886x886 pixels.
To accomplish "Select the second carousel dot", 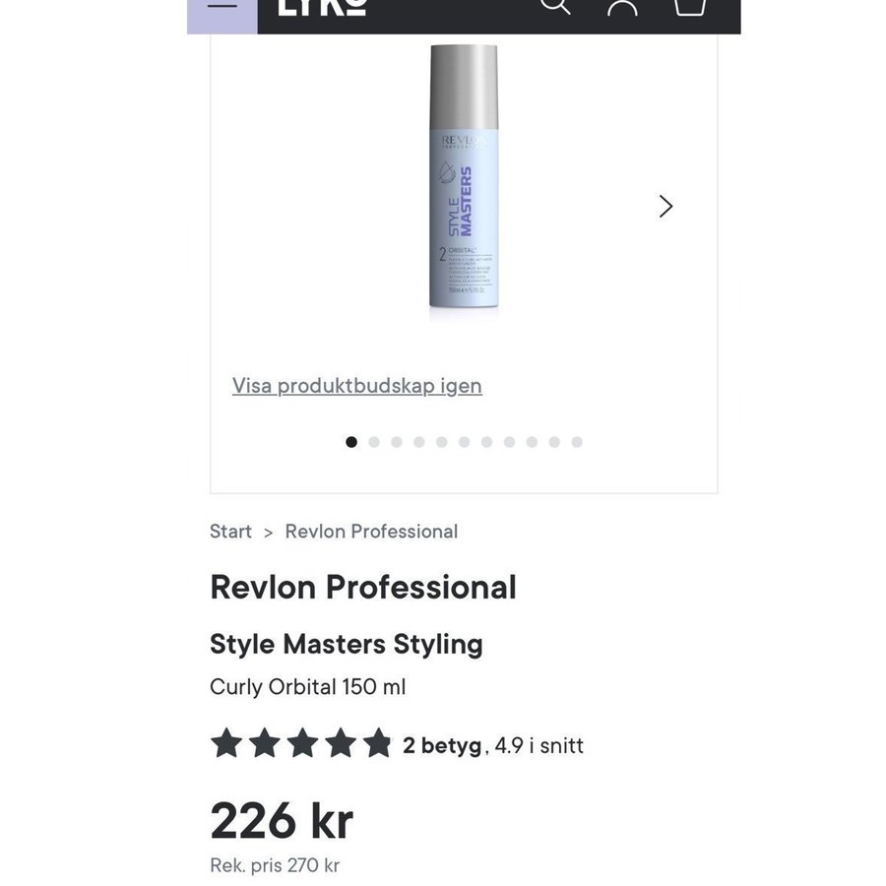I will click(374, 442).
